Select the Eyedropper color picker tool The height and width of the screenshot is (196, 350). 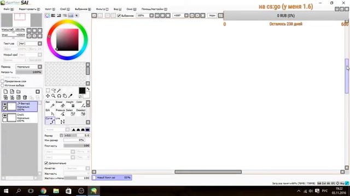tap(71, 96)
